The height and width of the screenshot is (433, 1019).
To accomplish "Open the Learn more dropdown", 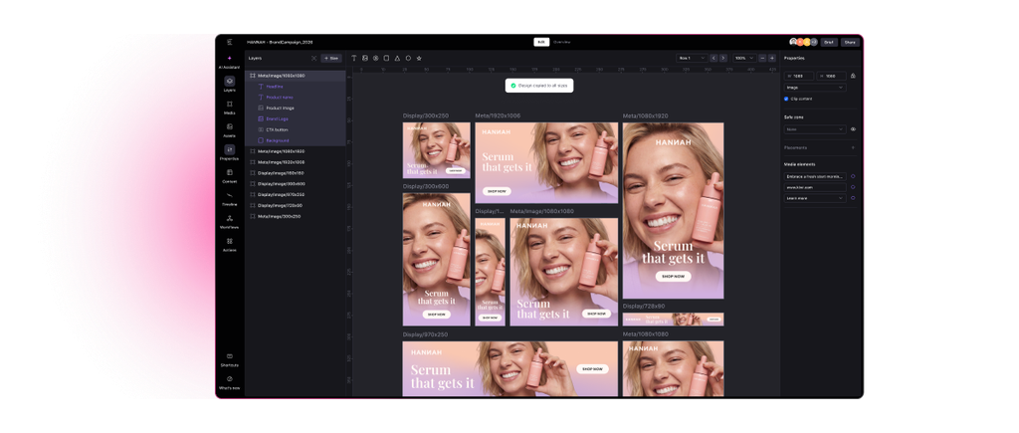I will click(815, 198).
